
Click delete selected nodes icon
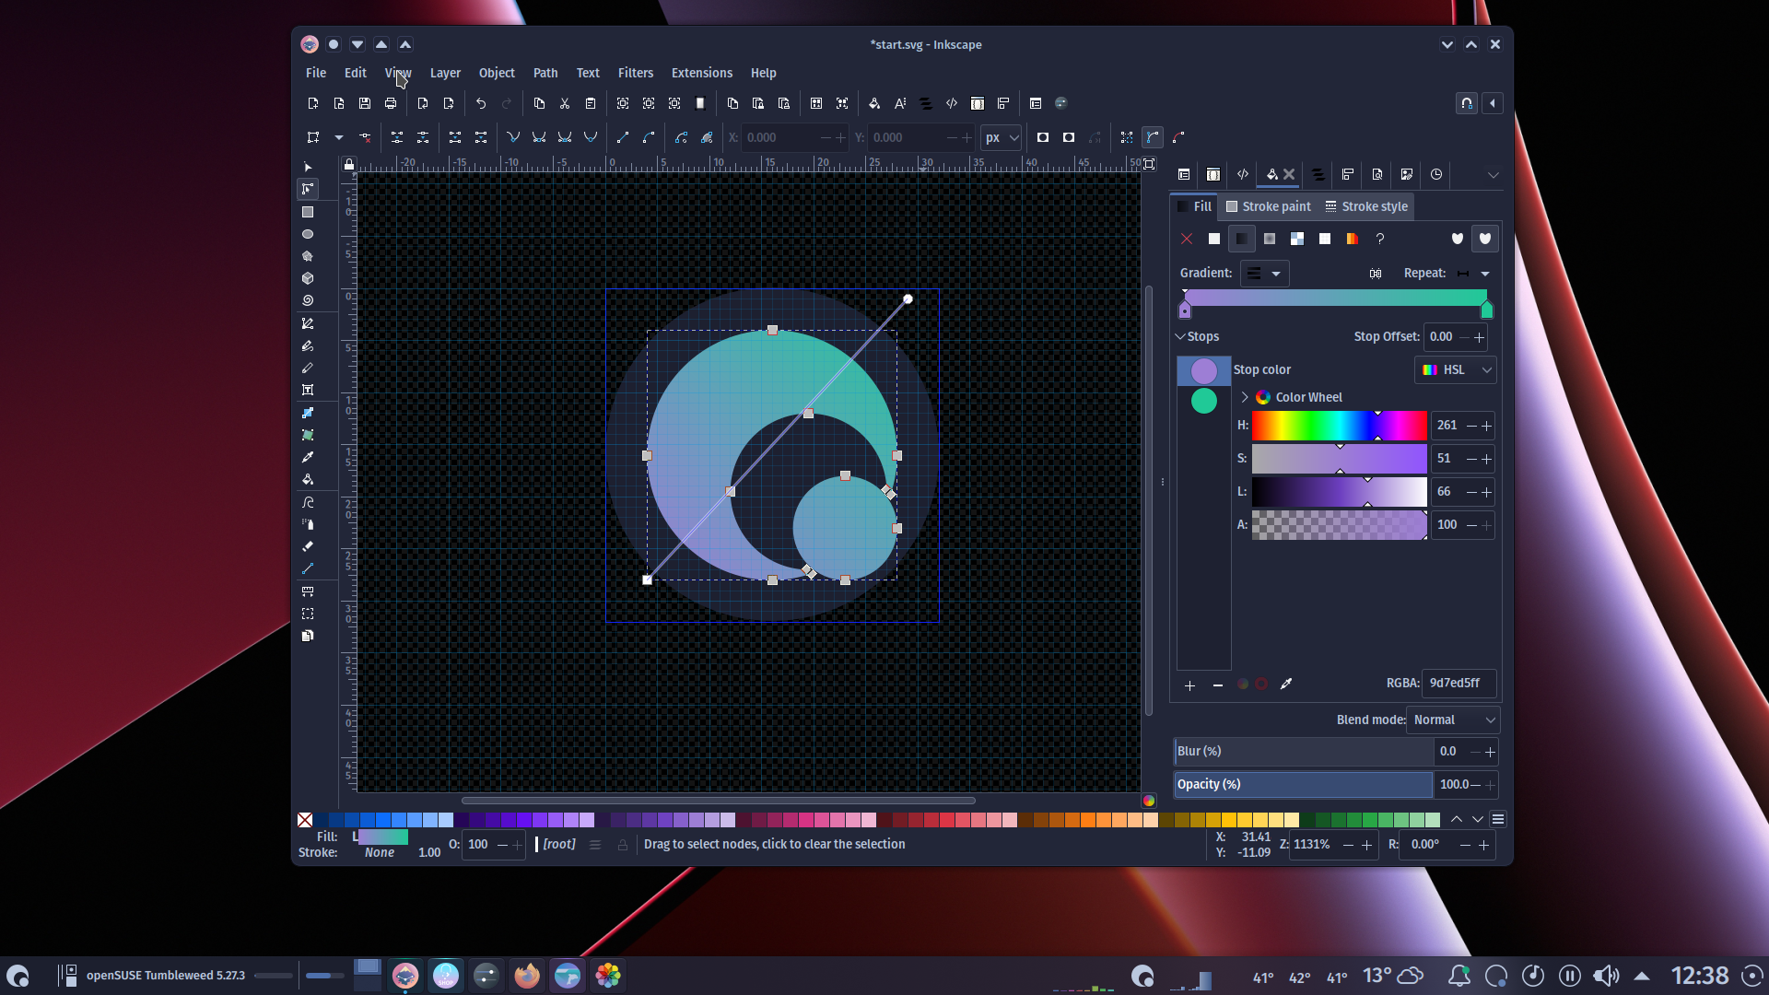pyautogui.click(x=365, y=137)
